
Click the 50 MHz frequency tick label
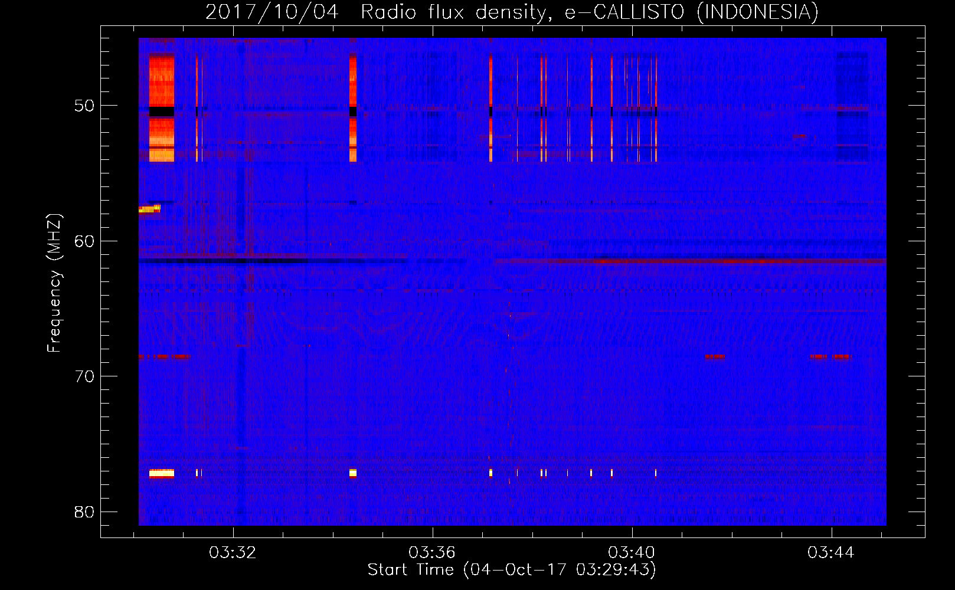pyautogui.click(x=84, y=106)
